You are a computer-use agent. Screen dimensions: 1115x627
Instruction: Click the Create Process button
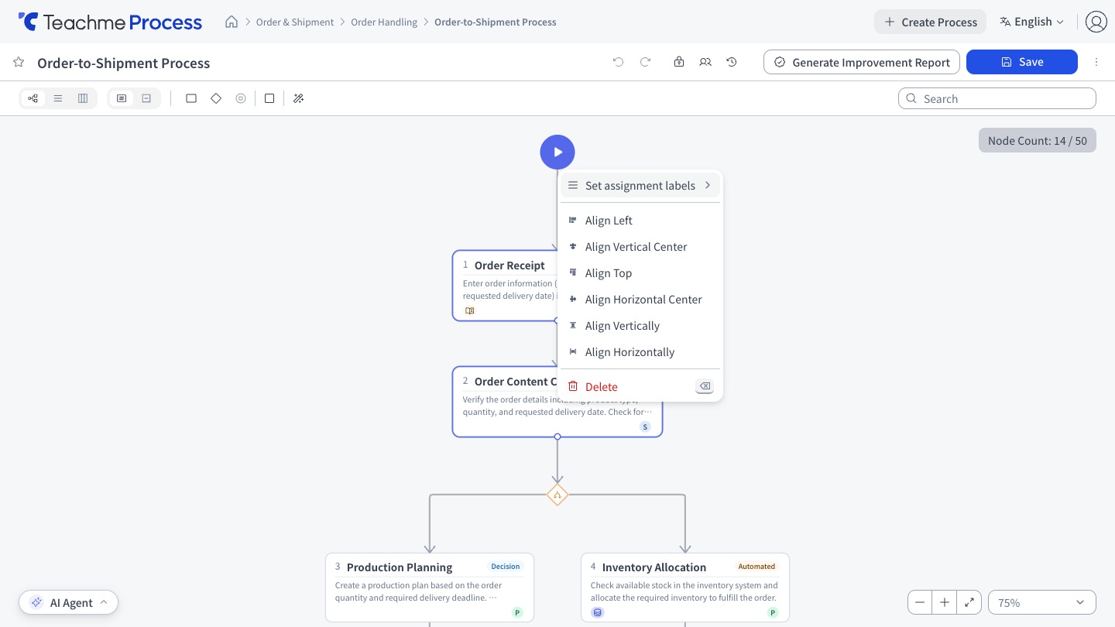click(x=931, y=22)
